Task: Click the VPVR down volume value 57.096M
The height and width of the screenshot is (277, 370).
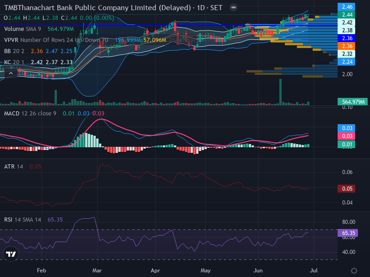Action: tap(155, 40)
